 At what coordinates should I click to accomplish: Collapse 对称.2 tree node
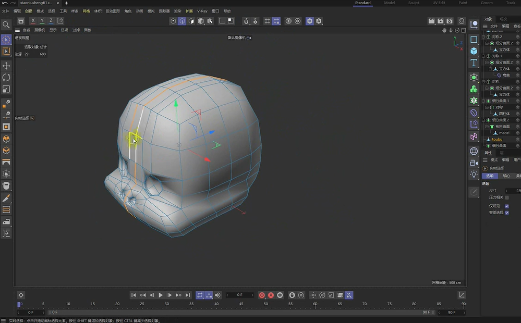click(x=483, y=37)
